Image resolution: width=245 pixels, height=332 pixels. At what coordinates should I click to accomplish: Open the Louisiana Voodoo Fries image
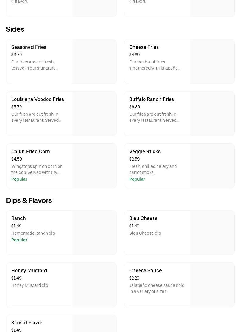pyautogui.click(x=94, y=114)
